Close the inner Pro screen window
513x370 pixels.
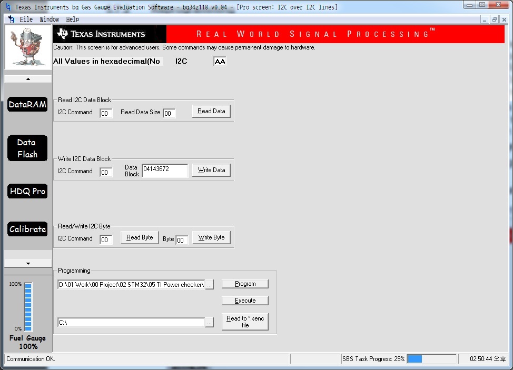(x=504, y=19)
